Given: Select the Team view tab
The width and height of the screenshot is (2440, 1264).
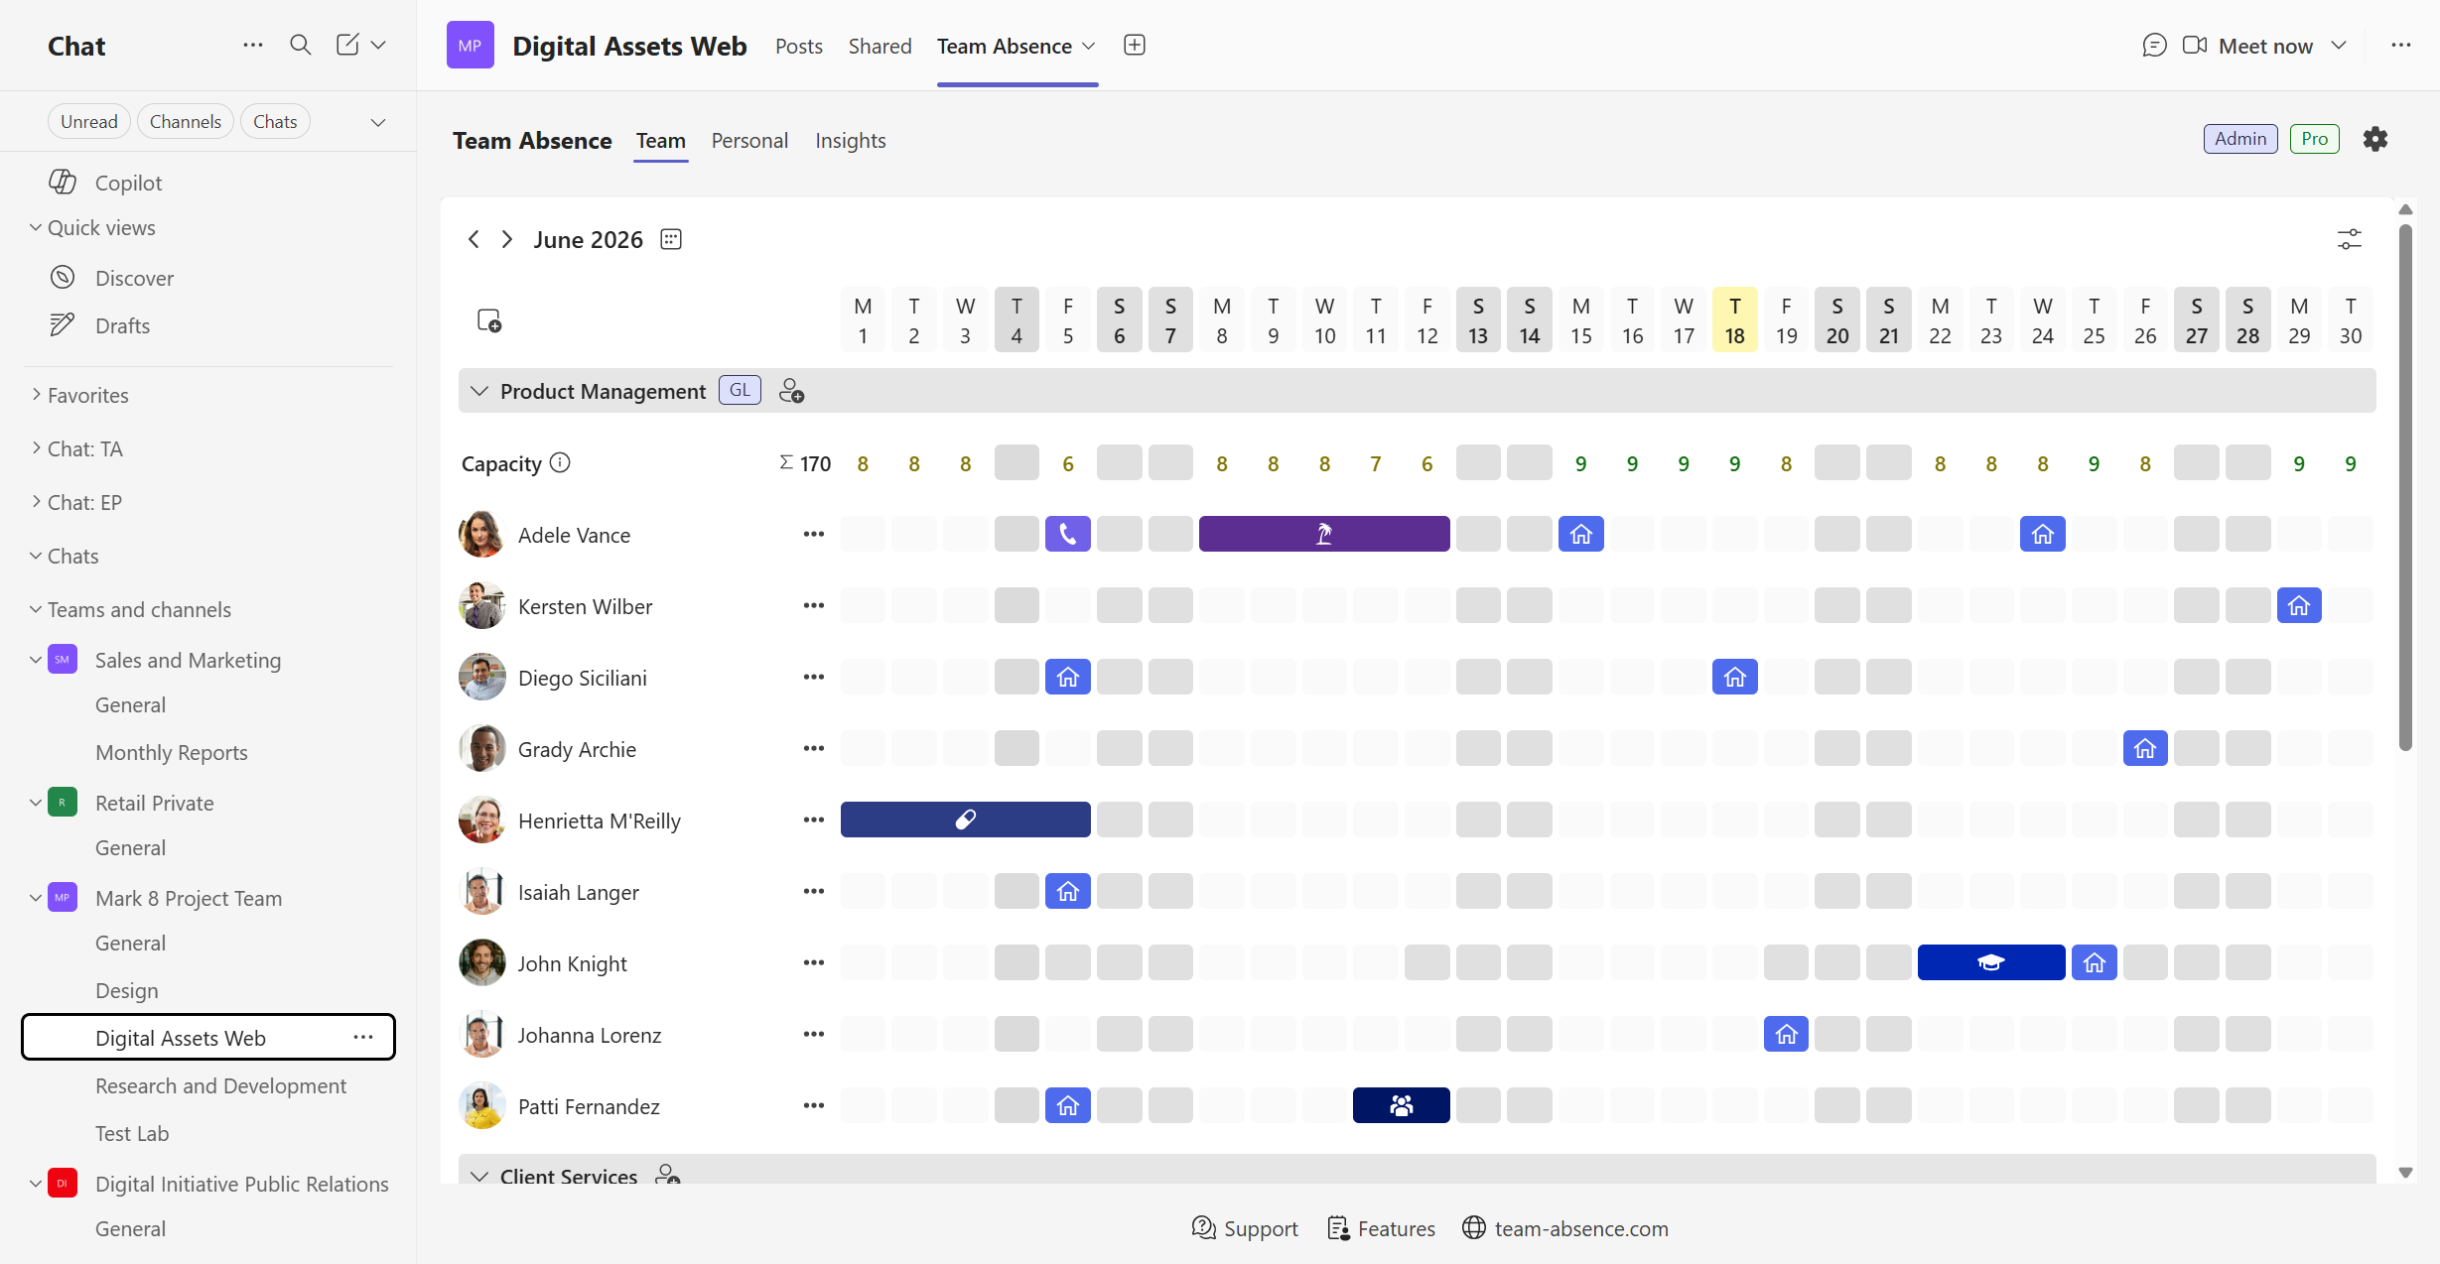Looking at the screenshot, I should (x=661, y=141).
